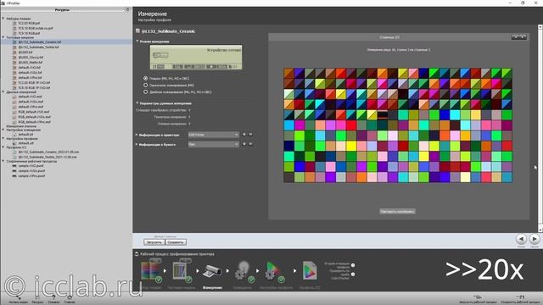
Task: Select @L132_Sublimate_Ceramic_2022.01.08.icm profile
Action: [x=48, y=152]
